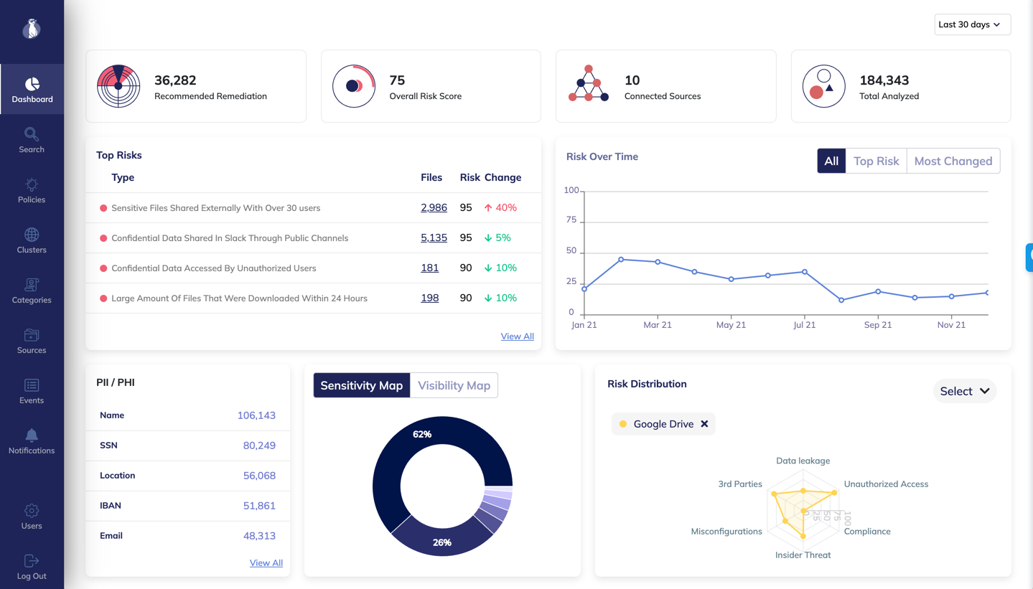This screenshot has height=589, width=1033.
Task: Select the Visibility Map tab
Action: coord(454,385)
